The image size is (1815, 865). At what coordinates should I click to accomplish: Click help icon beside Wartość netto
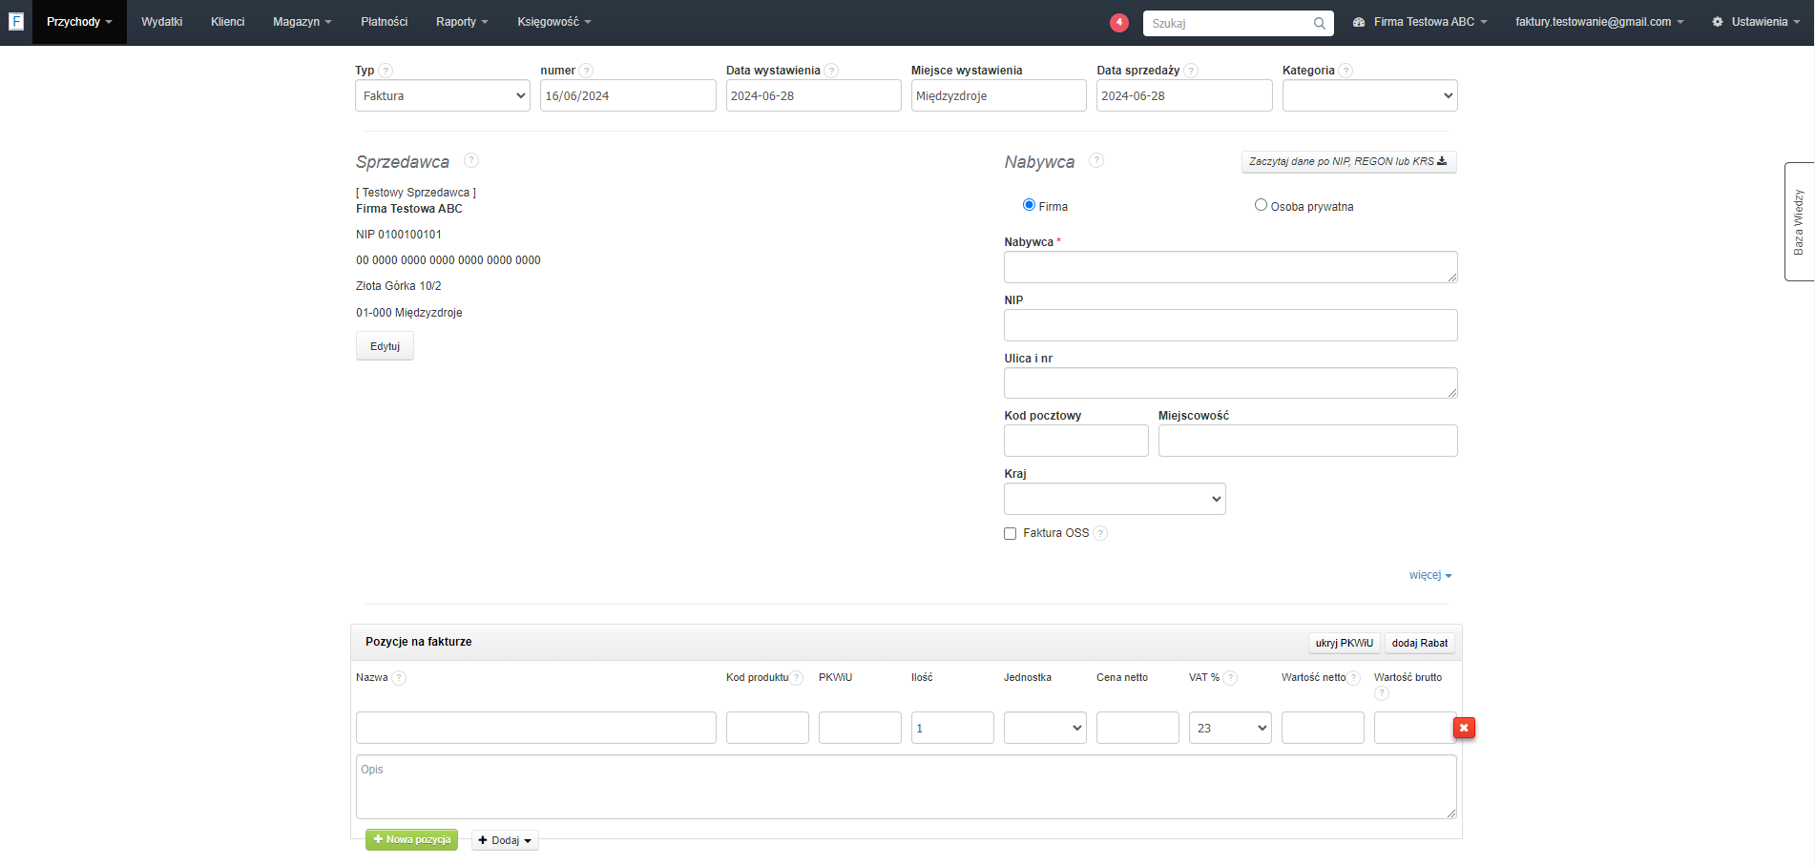(x=1353, y=678)
